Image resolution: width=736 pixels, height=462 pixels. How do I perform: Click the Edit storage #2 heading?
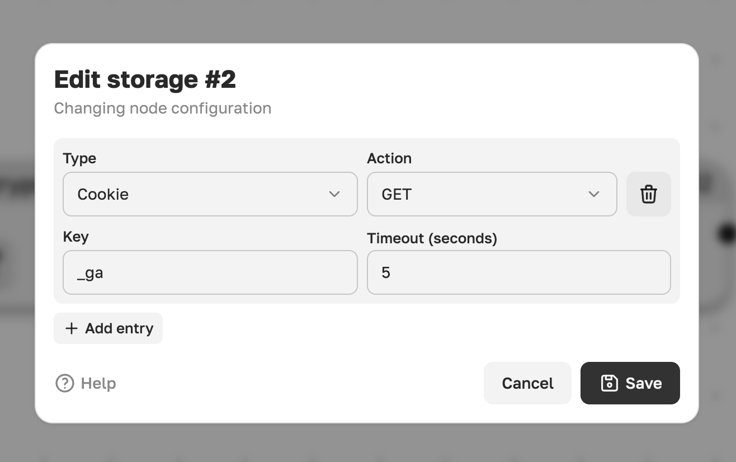pyautogui.click(x=145, y=79)
